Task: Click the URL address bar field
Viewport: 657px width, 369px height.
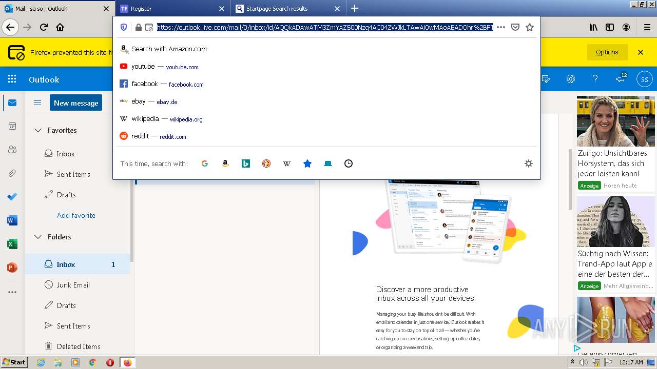Action: (325, 27)
